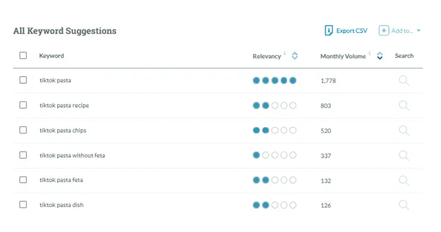Click the Keyword column header

coord(52,56)
